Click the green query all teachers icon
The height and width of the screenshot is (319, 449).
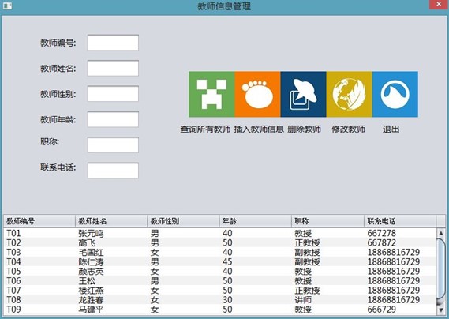[211, 94]
